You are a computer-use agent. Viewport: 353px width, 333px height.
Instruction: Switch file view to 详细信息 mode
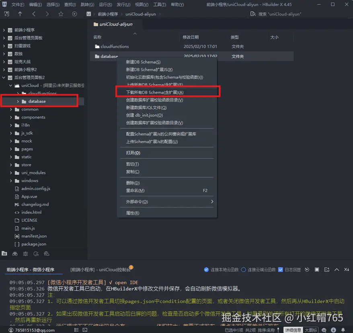[x=293, y=330]
